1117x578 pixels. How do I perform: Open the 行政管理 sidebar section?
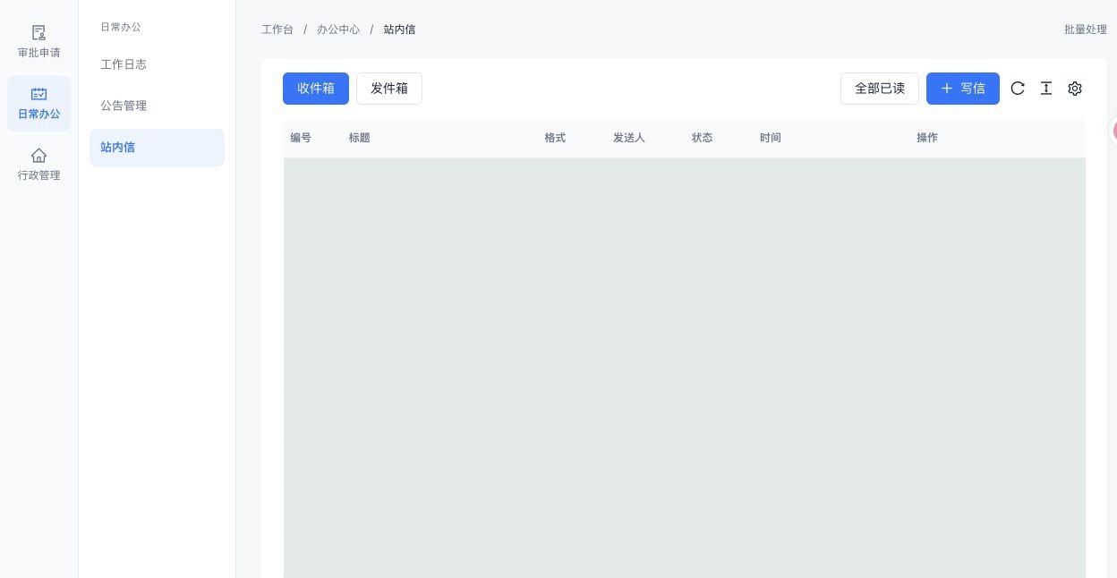click(x=38, y=165)
